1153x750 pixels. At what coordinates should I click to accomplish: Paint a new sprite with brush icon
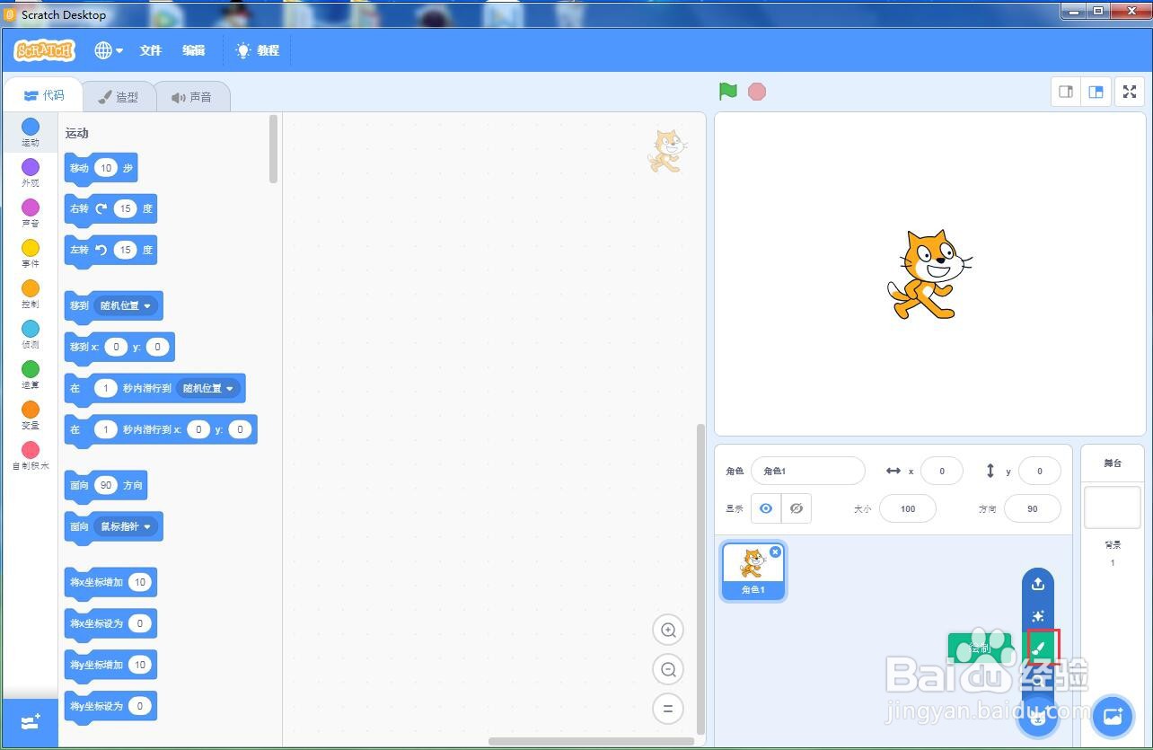tap(1038, 649)
